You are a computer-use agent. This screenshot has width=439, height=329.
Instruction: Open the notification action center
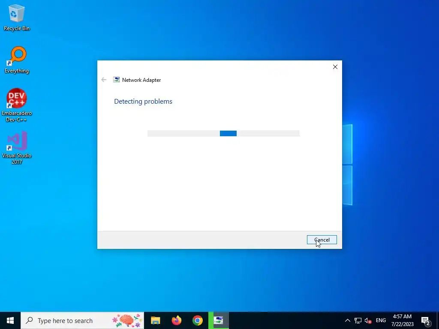click(x=426, y=320)
